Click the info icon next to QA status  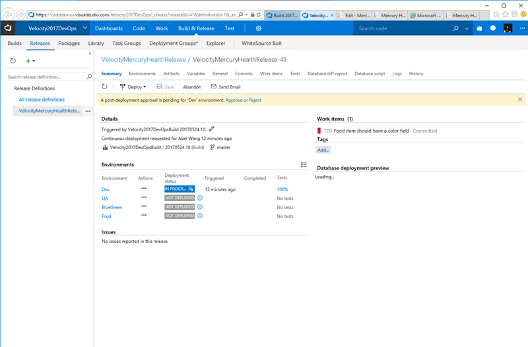[200, 198]
